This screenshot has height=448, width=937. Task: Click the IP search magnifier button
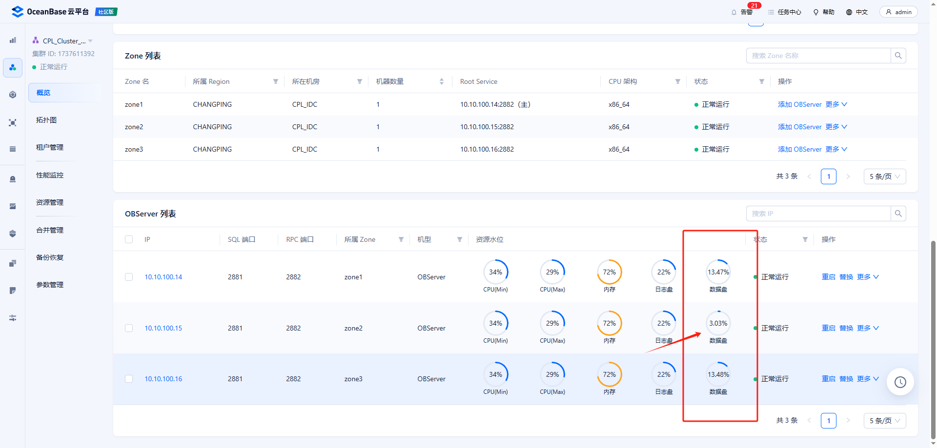(x=898, y=214)
